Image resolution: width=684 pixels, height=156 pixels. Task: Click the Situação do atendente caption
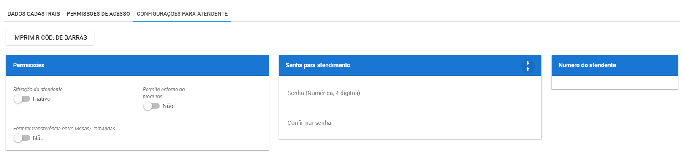38,90
